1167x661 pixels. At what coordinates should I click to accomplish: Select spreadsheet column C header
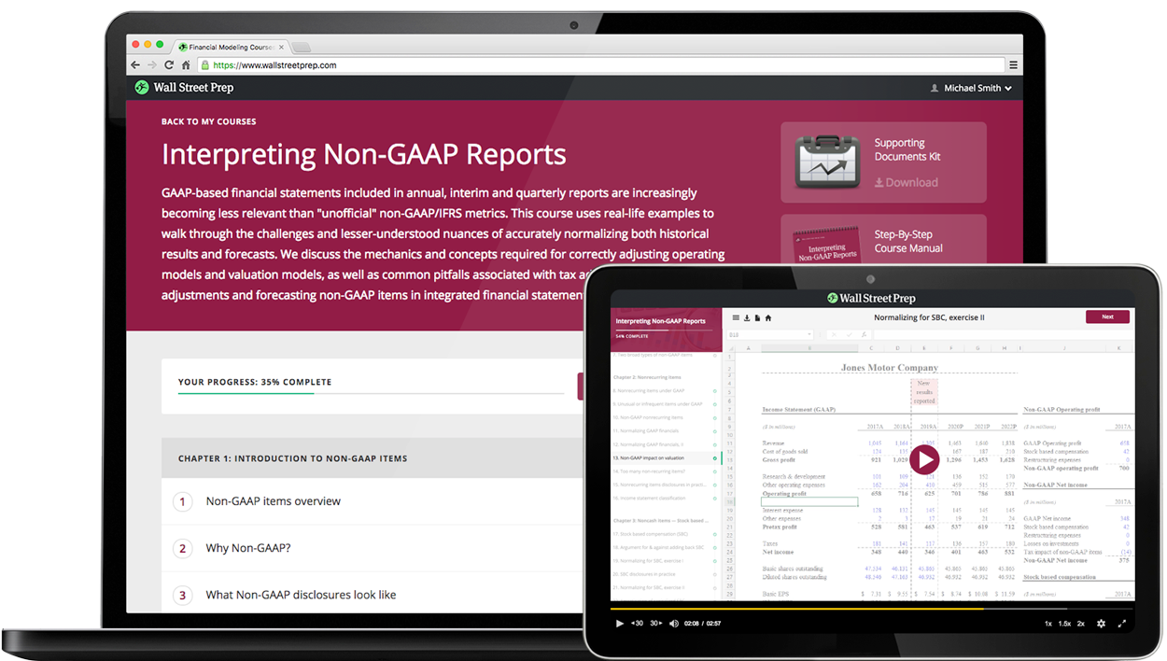pyautogui.click(x=871, y=347)
